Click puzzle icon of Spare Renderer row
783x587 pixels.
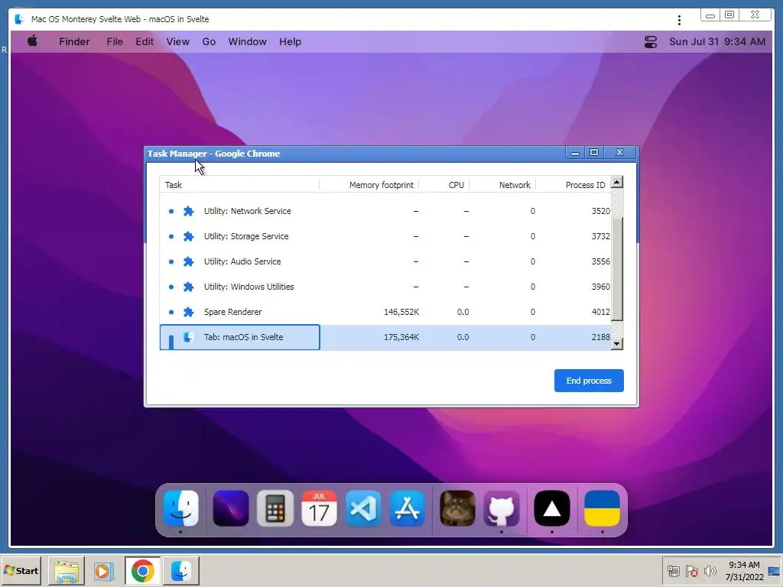[x=188, y=312]
